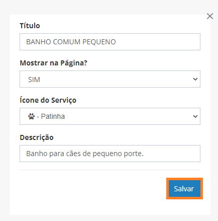Click the Patinha option text
218x221 pixels.
click(x=53, y=116)
